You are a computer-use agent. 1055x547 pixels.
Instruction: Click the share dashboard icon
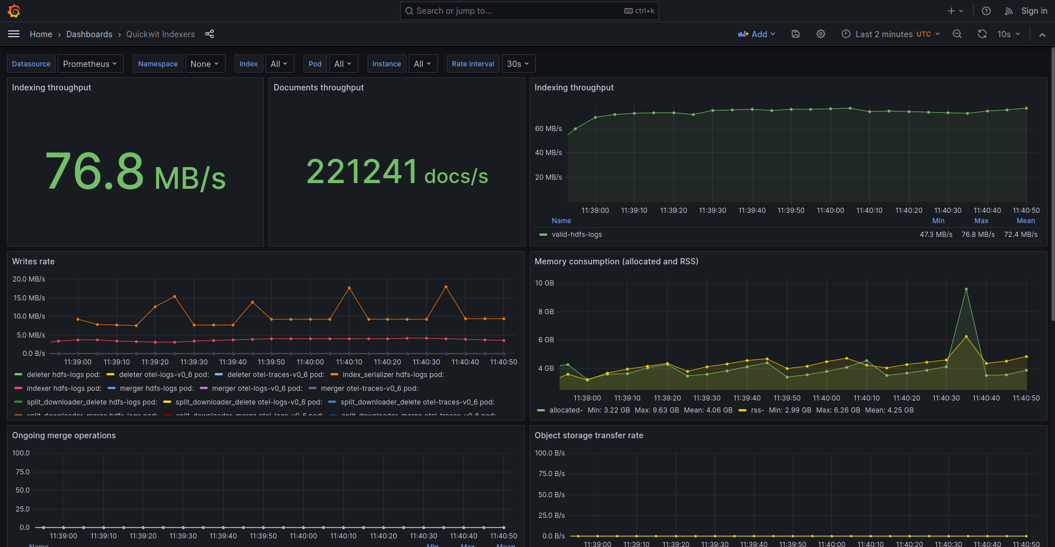point(210,34)
